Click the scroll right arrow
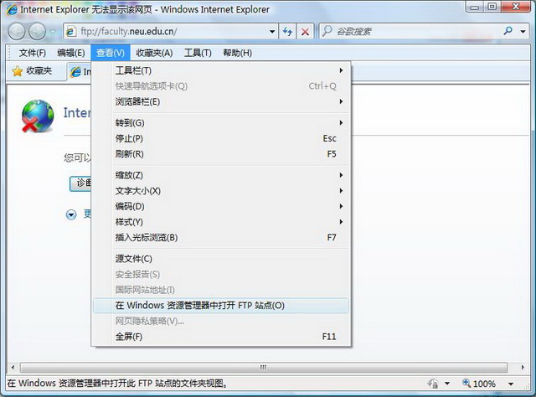Screen dimensions: 536x397 523,368
